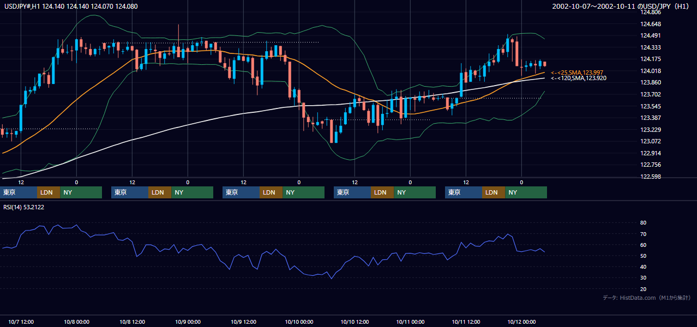Click the RSI scale value 50
This screenshot has height=327, width=697.
(x=644, y=256)
